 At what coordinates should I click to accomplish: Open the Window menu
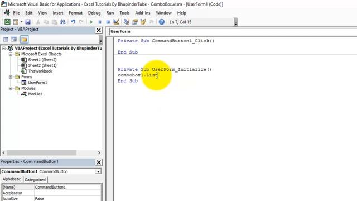coord(163,13)
